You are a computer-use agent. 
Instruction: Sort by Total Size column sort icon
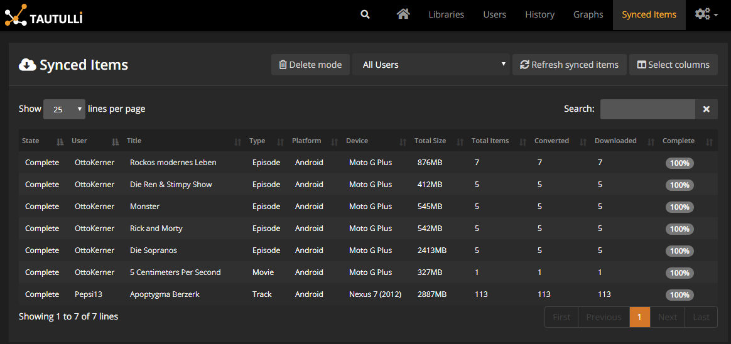tap(460, 142)
